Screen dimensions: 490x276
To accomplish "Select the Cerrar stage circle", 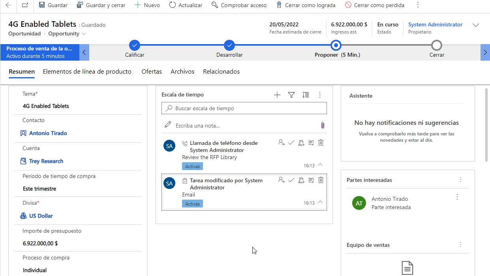I will click(437, 45).
